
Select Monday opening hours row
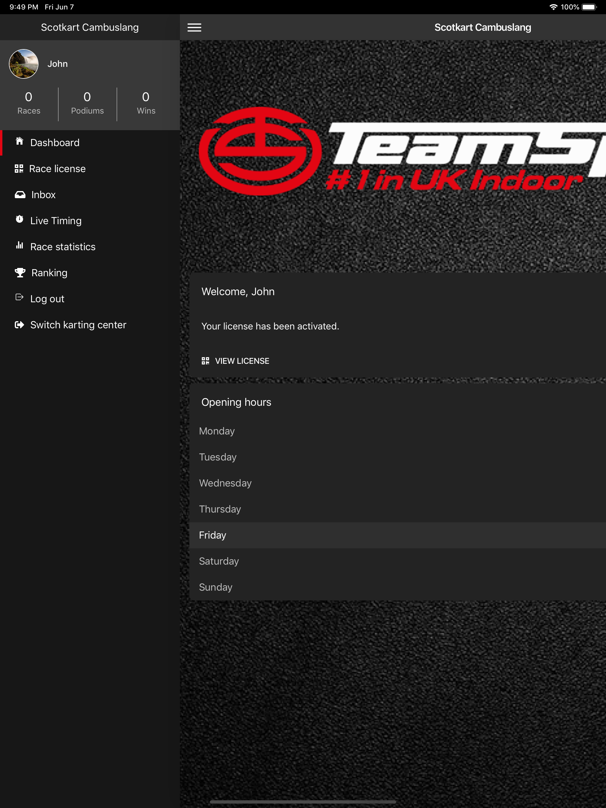[x=398, y=431]
